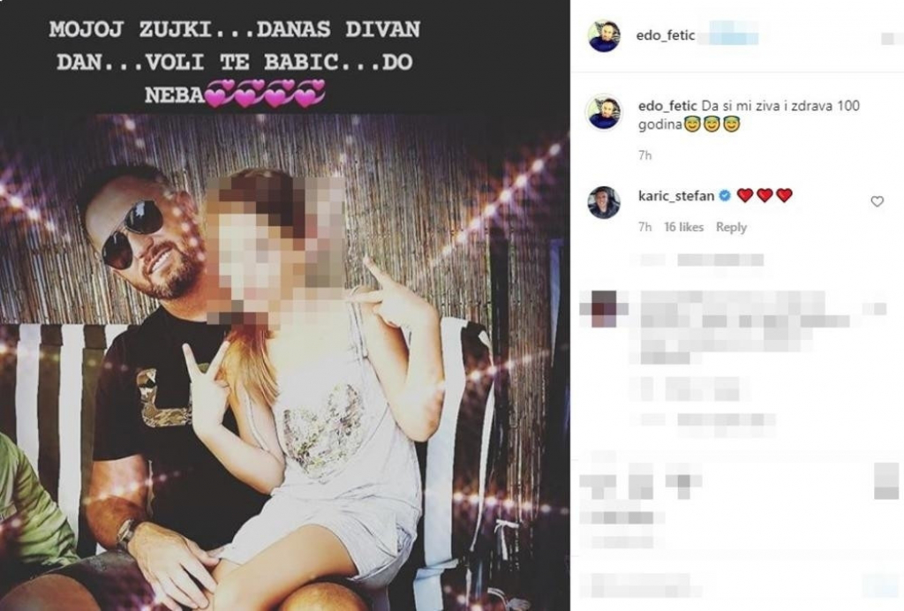Screen dimensions: 904x611
Task: Reply to karic_stefan's comment
Action: point(731,227)
